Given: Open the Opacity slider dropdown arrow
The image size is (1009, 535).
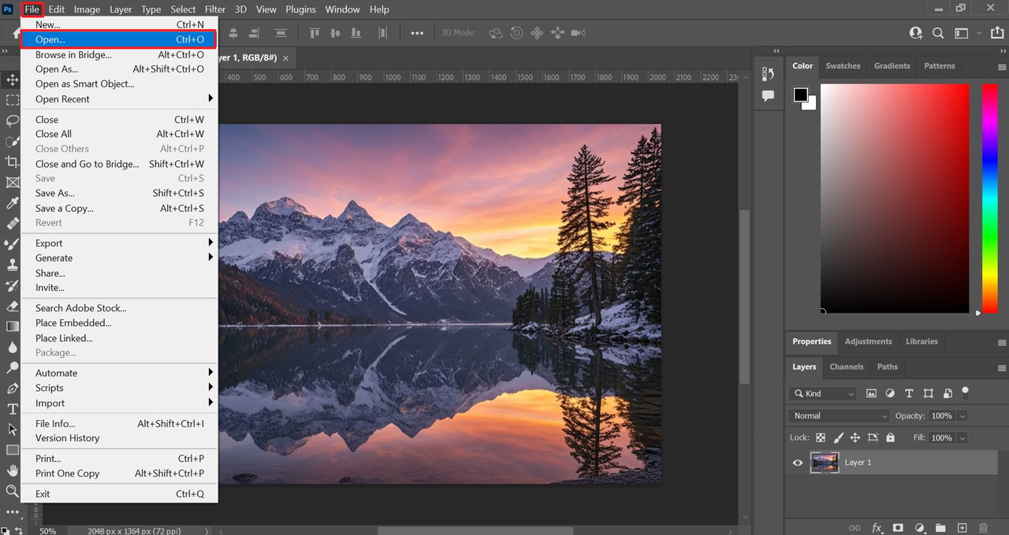Looking at the screenshot, I should click(x=962, y=415).
